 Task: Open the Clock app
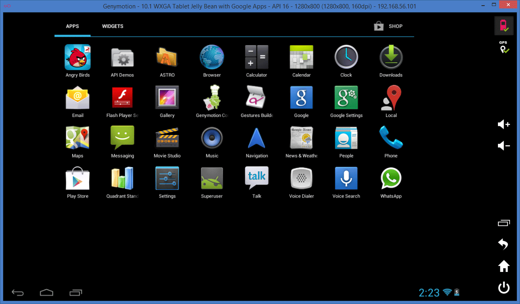pos(346,57)
